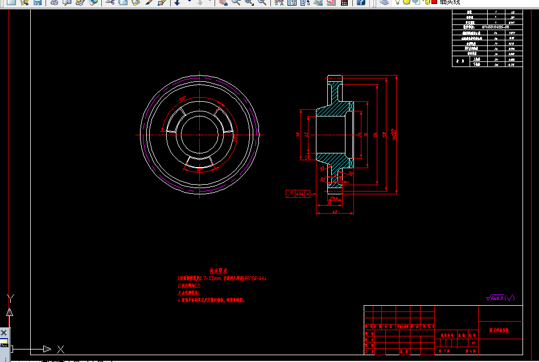Open the QuickCalc calculator grid icon
The height and width of the screenshot is (362, 539).
[344, 2]
